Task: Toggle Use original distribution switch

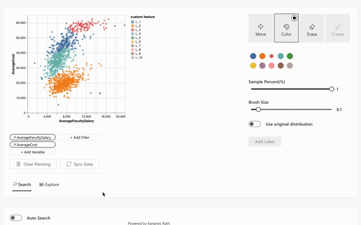Action: (255, 124)
